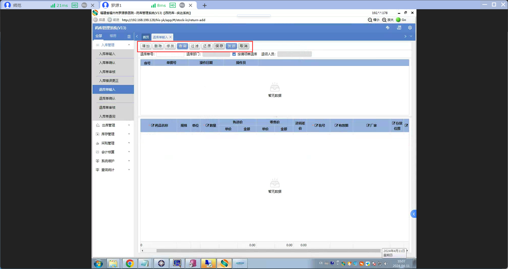Expand the 采购管理 menu group
The width and height of the screenshot is (508, 269).
129,143
